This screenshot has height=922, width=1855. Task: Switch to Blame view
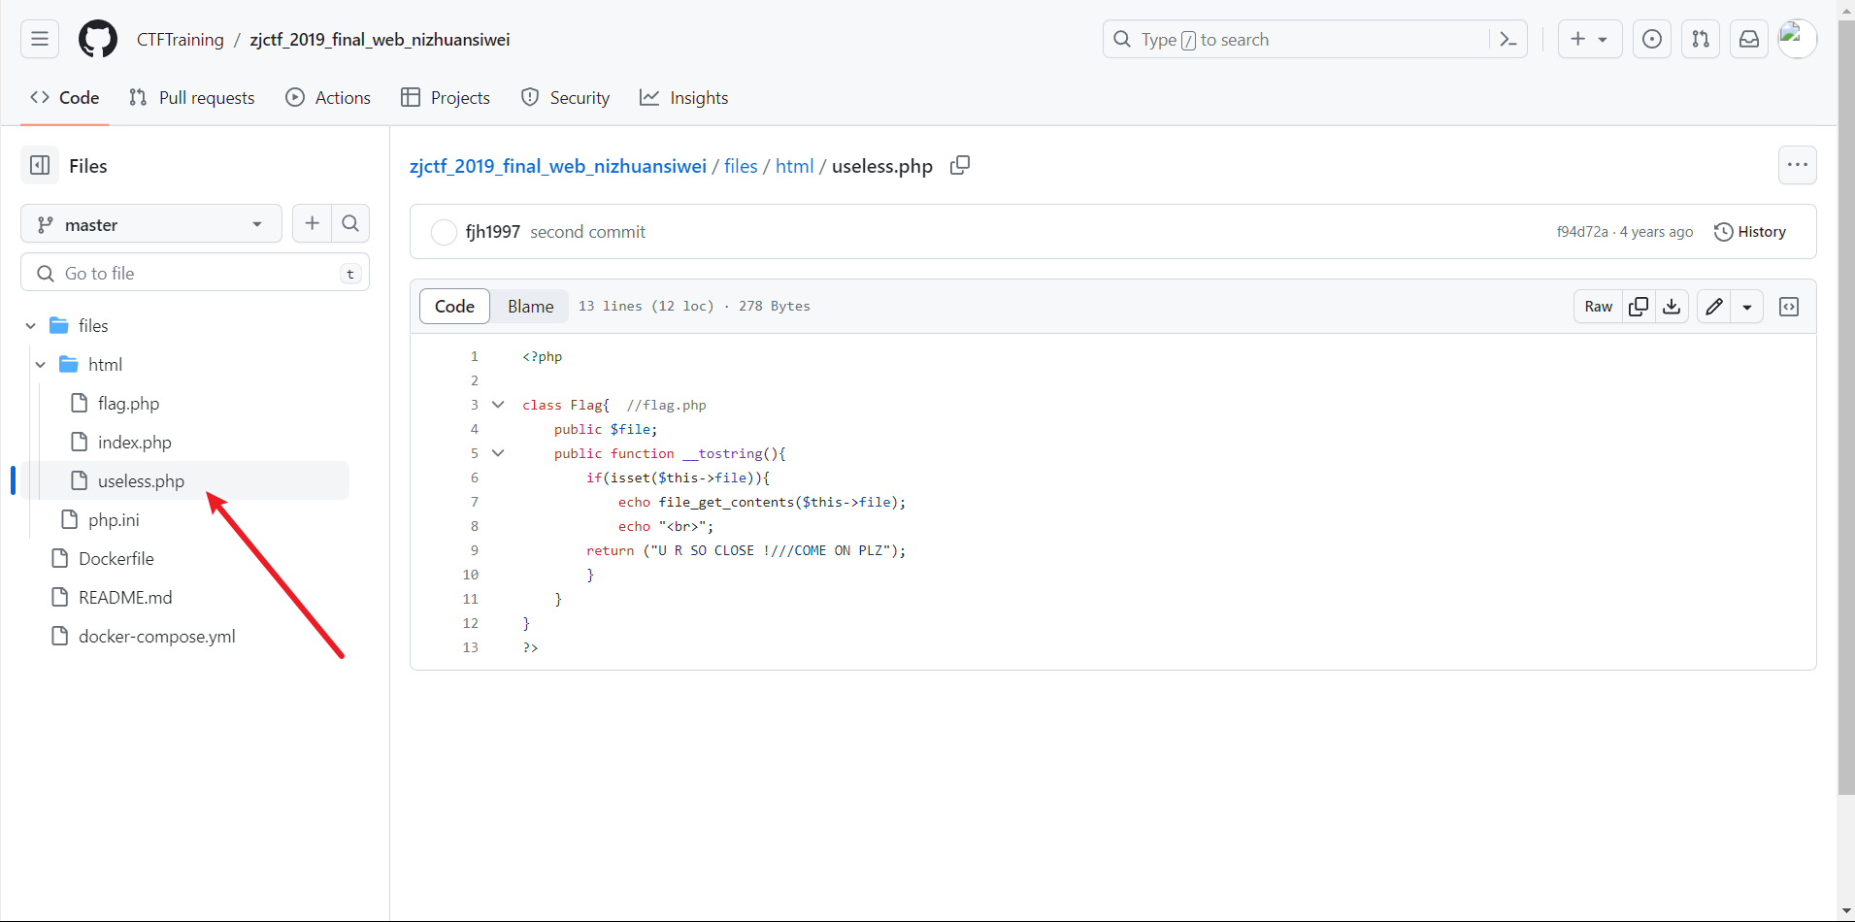530,307
